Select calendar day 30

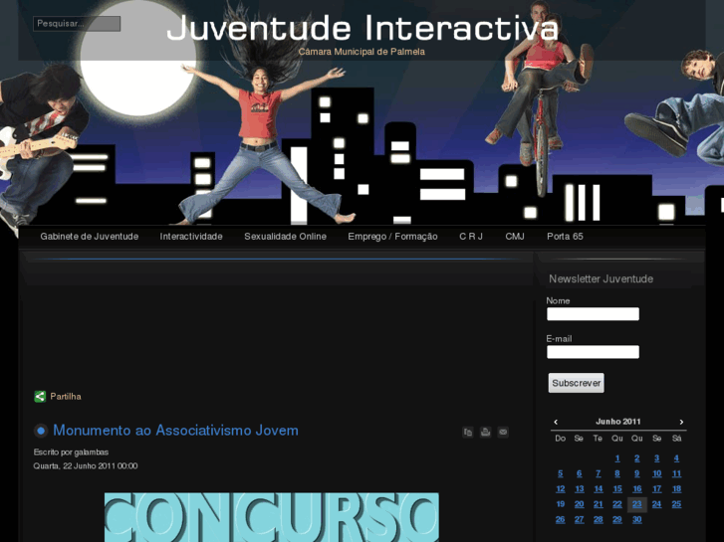[x=637, y=519]
